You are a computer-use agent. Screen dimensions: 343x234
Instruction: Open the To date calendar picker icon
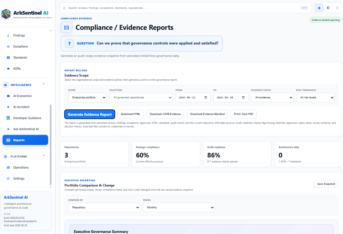[x=243, y=98]
